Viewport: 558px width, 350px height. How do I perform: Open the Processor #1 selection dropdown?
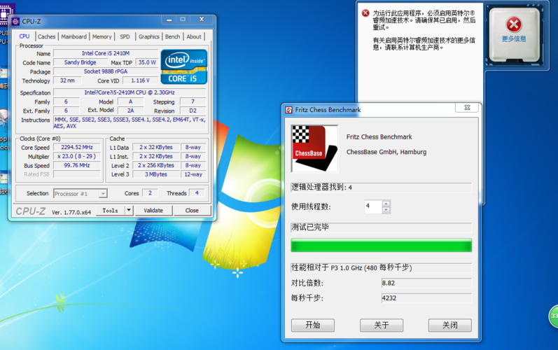[81, 193]
